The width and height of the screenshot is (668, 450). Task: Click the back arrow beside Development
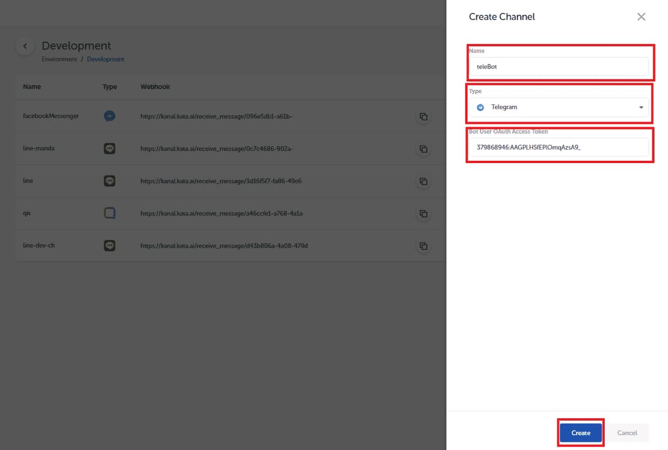click(25, 46)
